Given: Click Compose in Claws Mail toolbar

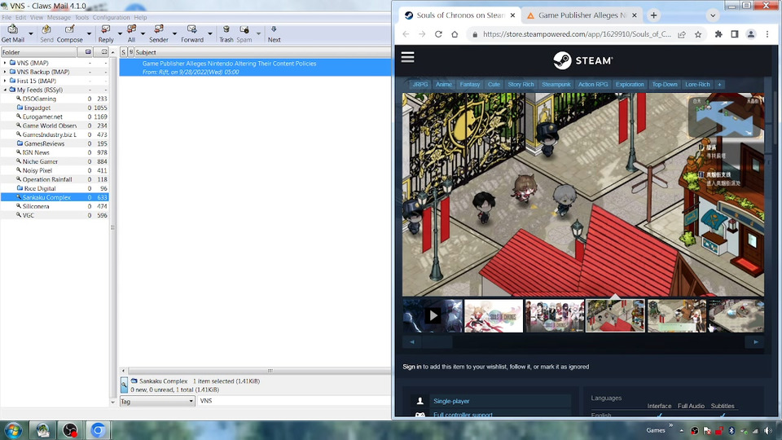Looking at the screenshot, I should click(x=70, y=33).
